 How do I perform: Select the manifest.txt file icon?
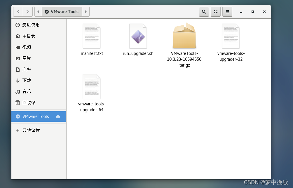[x=92, y=36]
